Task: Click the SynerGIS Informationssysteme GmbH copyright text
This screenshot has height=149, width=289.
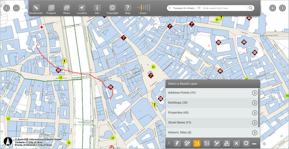Action: pos(38,140)
